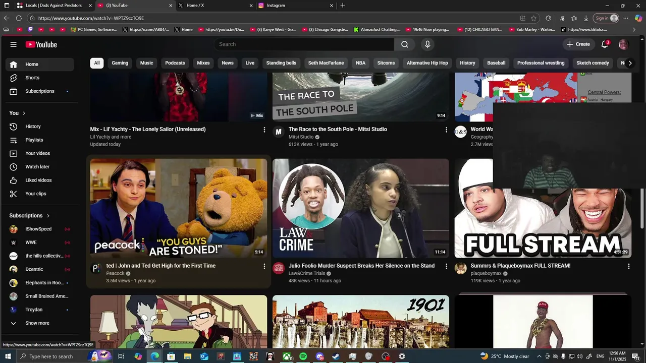Open Your clips in sidebar

pos(40,194)
